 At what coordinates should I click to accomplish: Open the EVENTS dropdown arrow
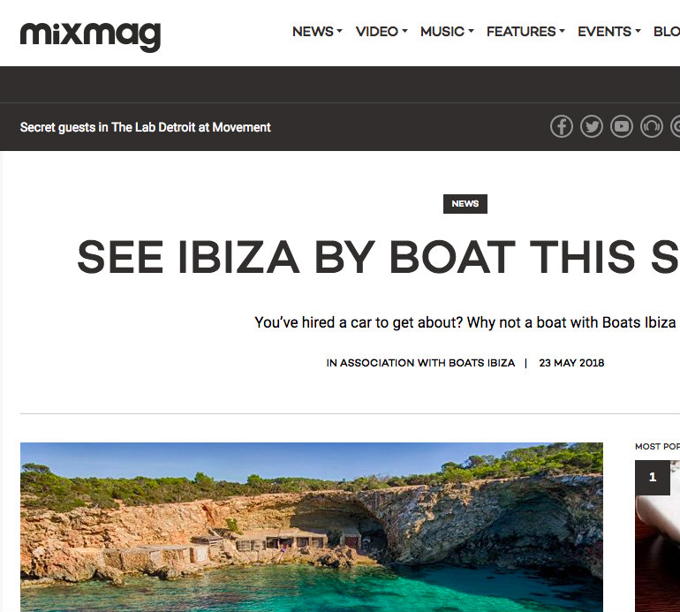click(x=638, y=31)
